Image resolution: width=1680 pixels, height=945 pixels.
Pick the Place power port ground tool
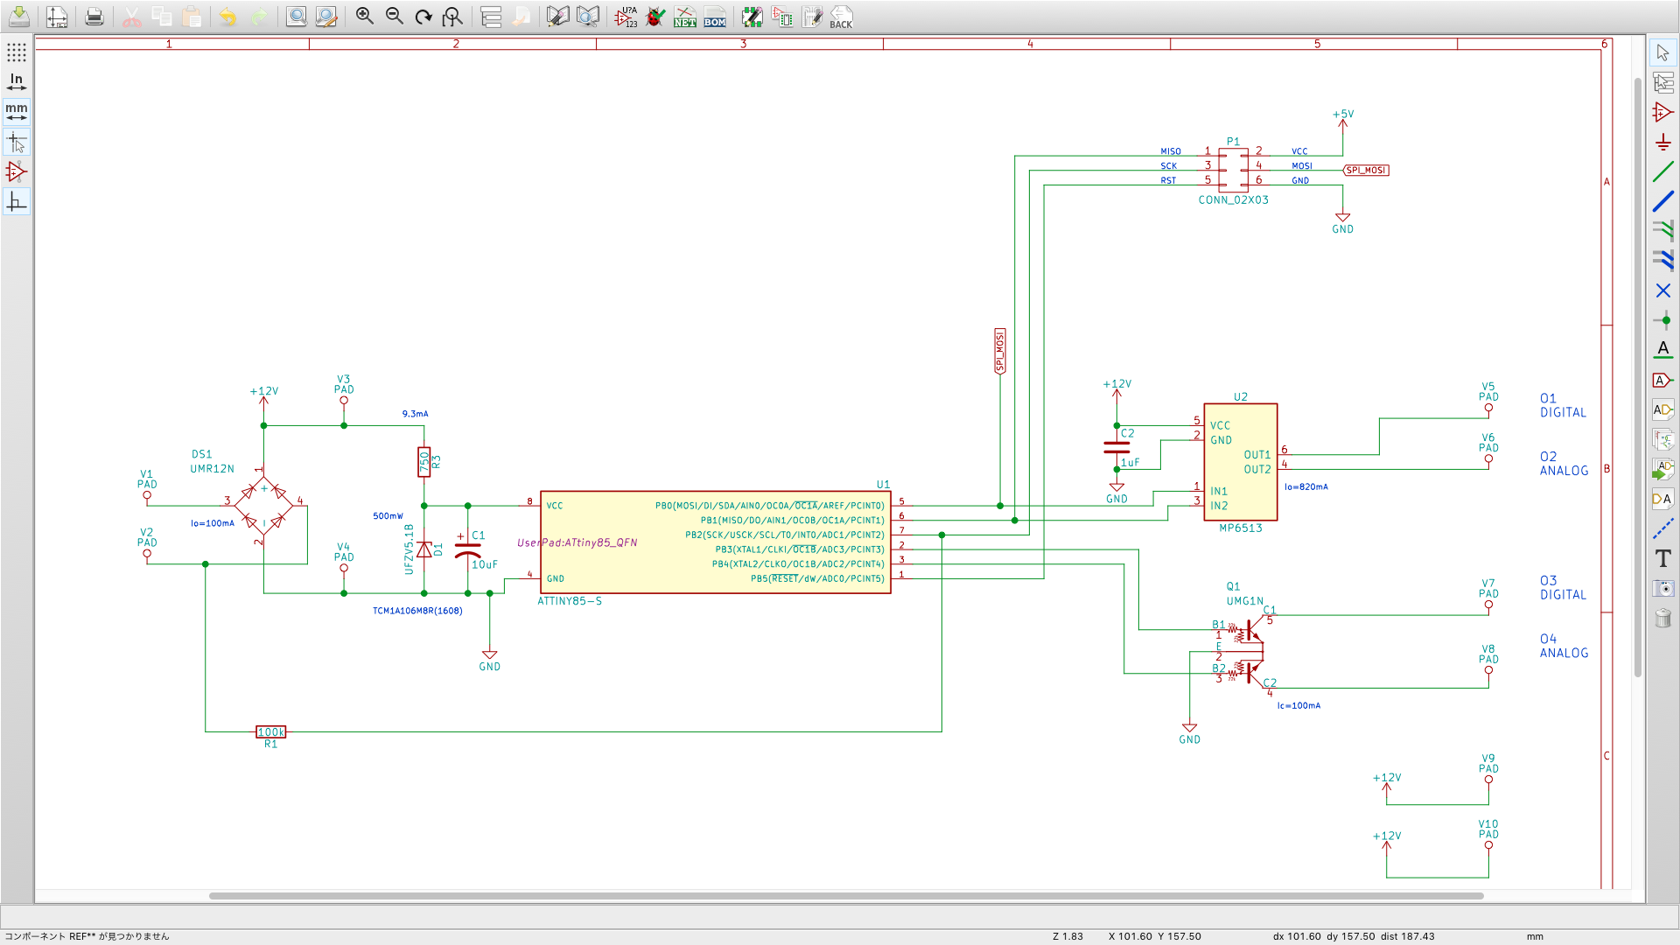[1662, 142]
